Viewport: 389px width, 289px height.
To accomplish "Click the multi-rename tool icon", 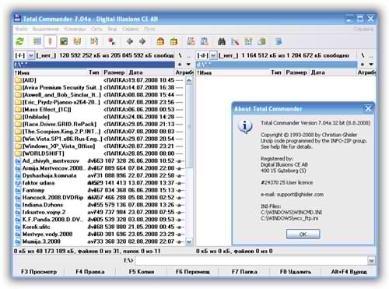I will point(235,41).
